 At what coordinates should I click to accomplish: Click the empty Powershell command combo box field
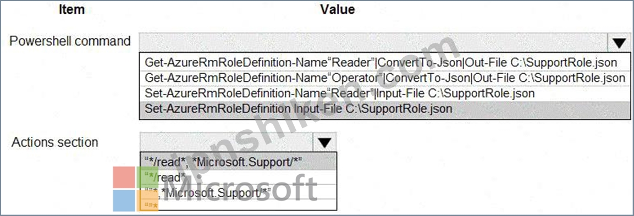point(373,42)
